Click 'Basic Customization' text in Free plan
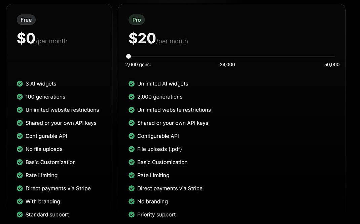Image resolution: width=360 pixels, height=224 pixels. pyautogui.click(x=50, y=162)
